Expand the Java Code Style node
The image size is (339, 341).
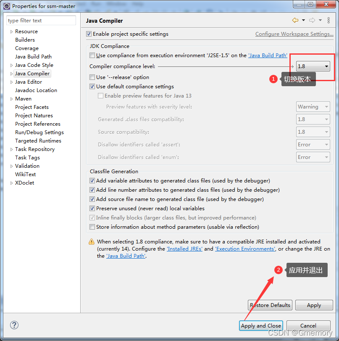(11, 65)
